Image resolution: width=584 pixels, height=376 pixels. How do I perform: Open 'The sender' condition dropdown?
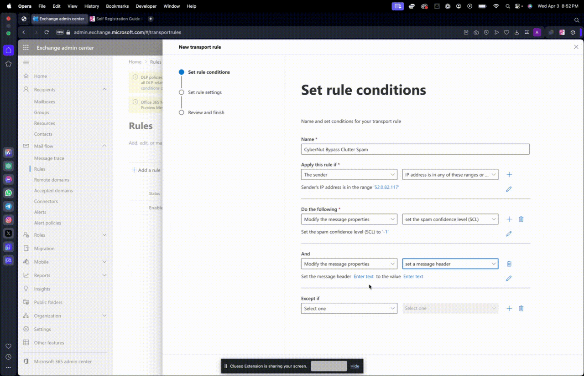point(349,175)
